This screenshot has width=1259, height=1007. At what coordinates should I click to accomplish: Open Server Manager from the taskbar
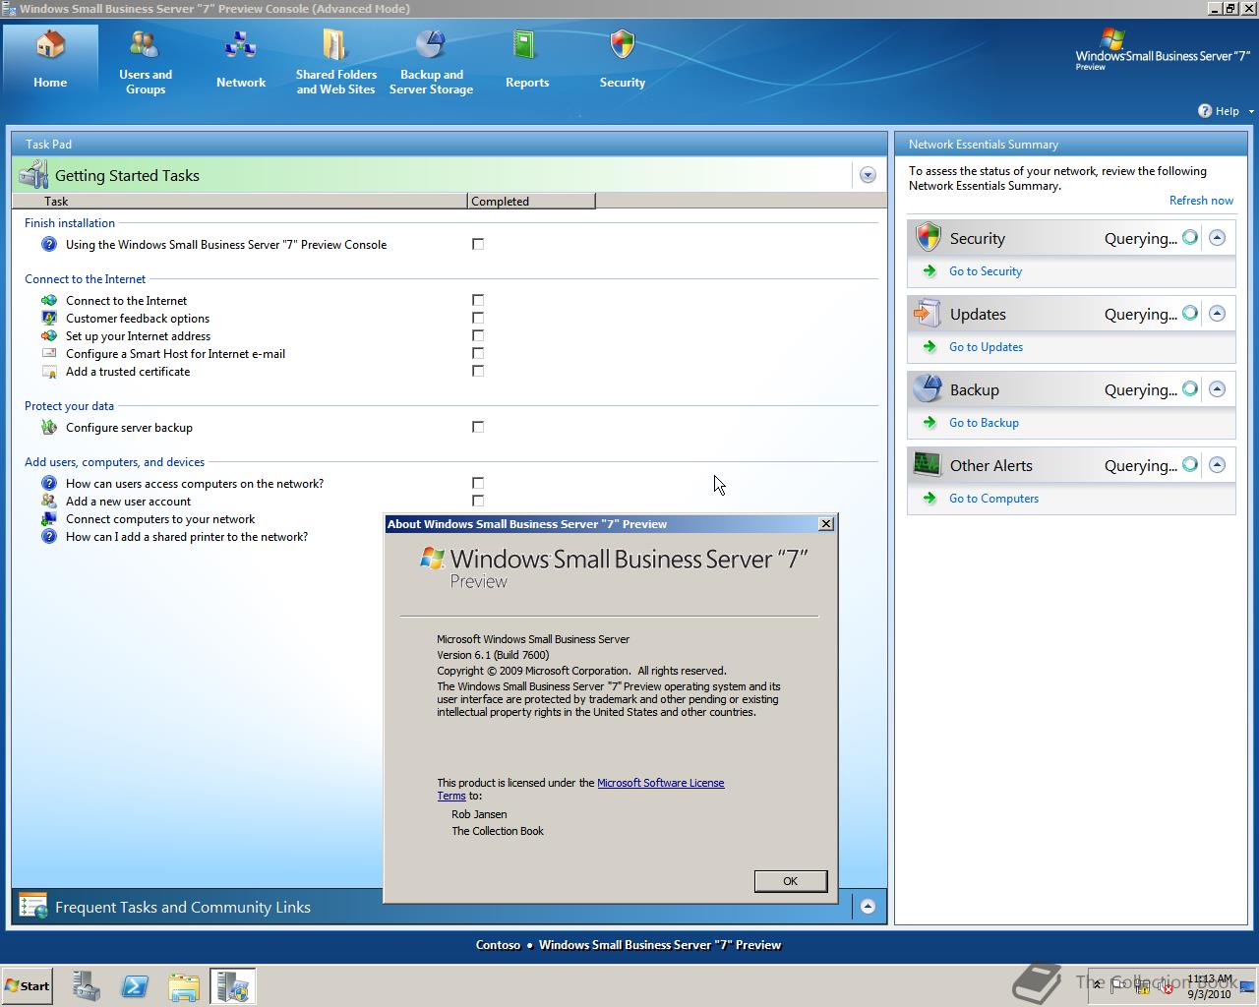[87, 986]
